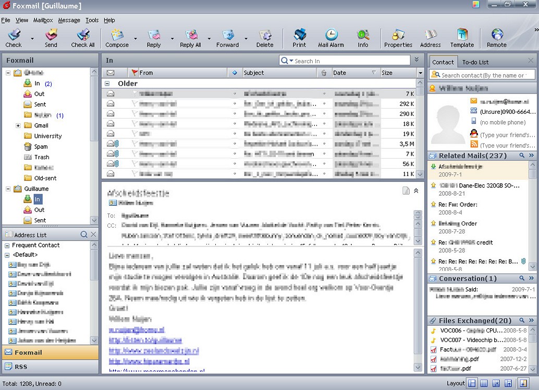This screenshot has height=390, width=539.
Task: Open the Info toolbar icon
Action: 363,38
